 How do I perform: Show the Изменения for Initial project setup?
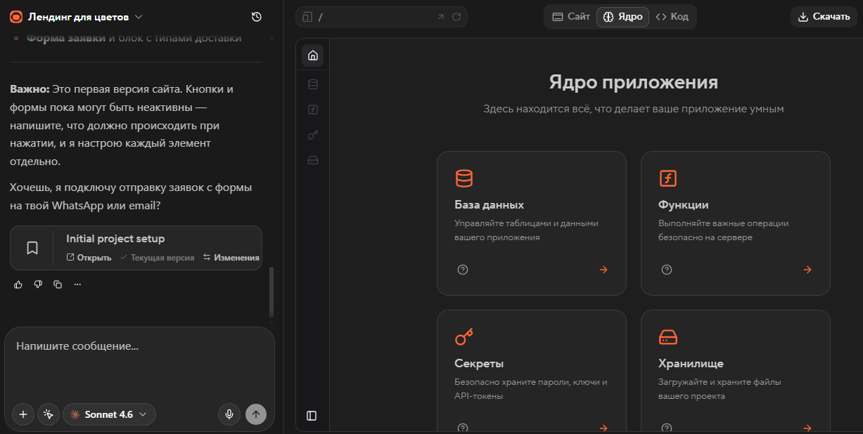[231, 258]
